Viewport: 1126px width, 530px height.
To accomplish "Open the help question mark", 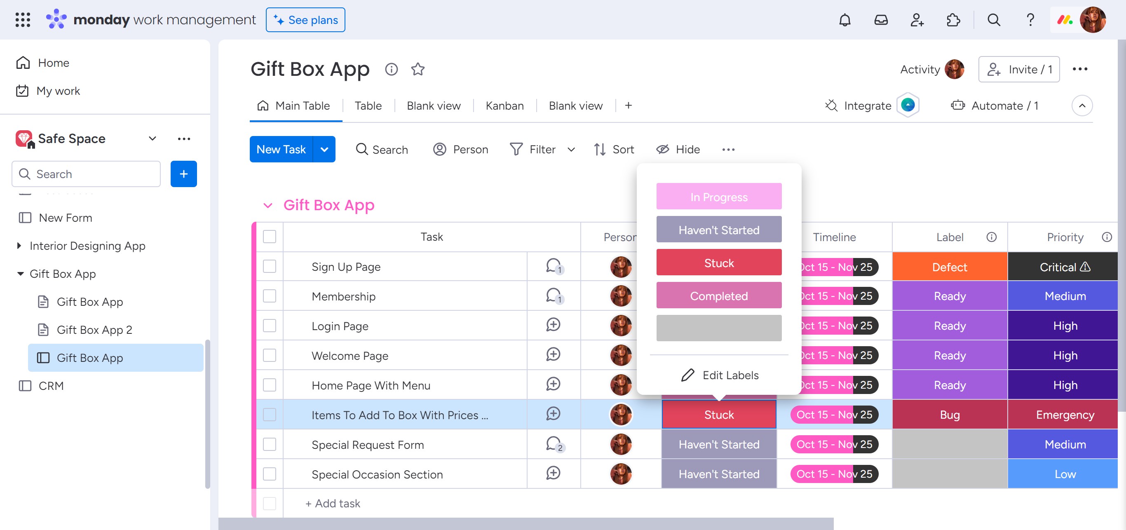I will click(1030, 20).
